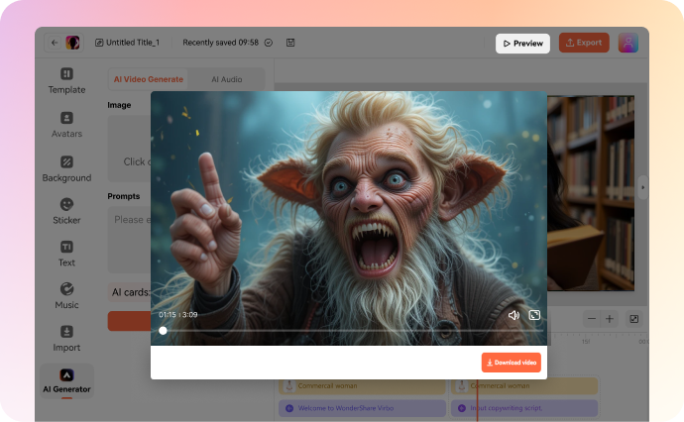Enter fullscreen in video player
The image size is (684, 422).
tap(534, 315)
